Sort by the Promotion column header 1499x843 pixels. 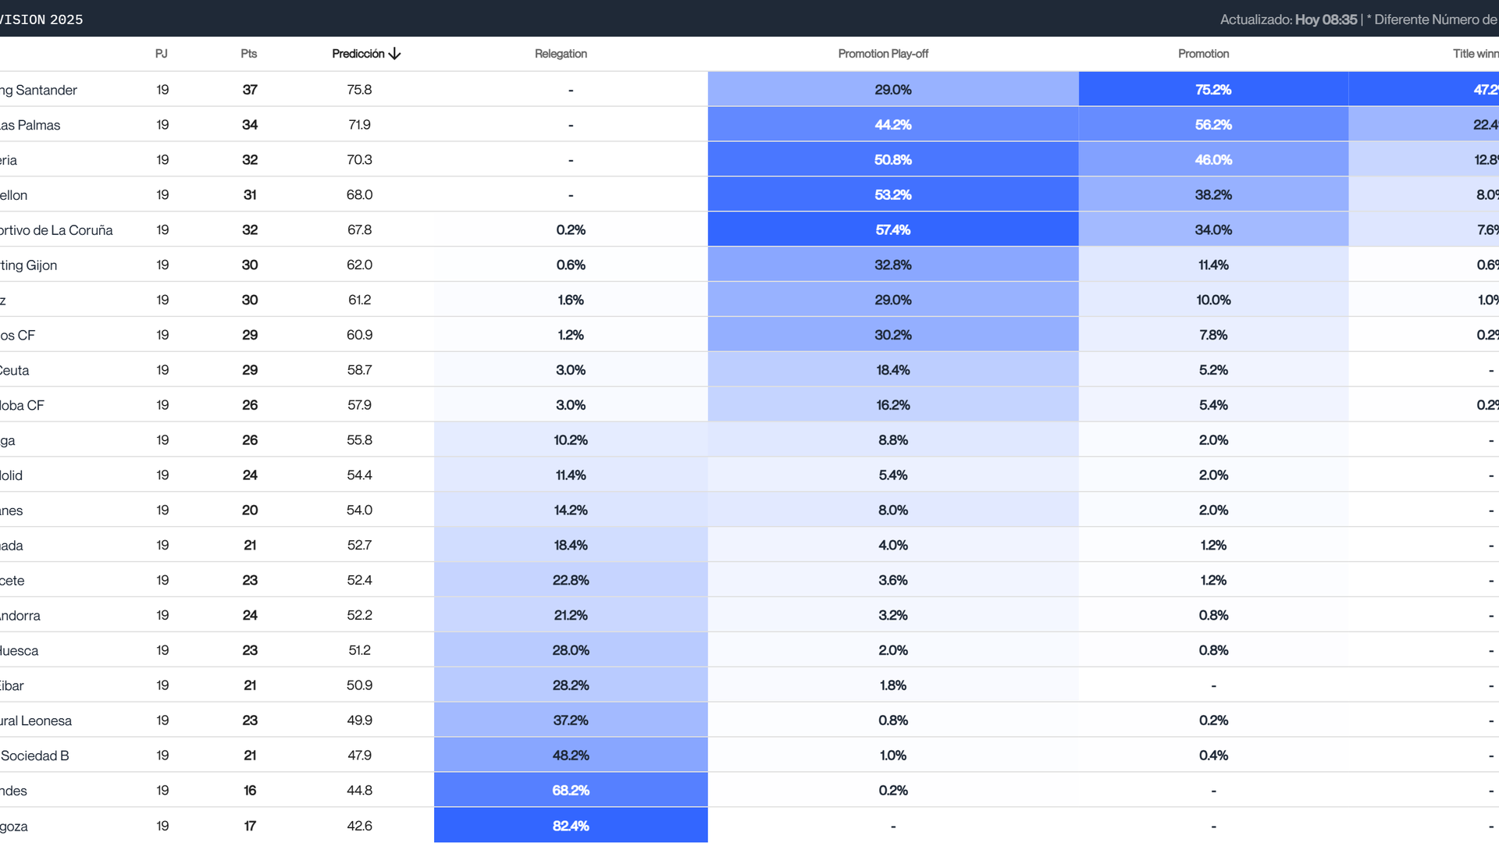click(x=1203, y=54)
